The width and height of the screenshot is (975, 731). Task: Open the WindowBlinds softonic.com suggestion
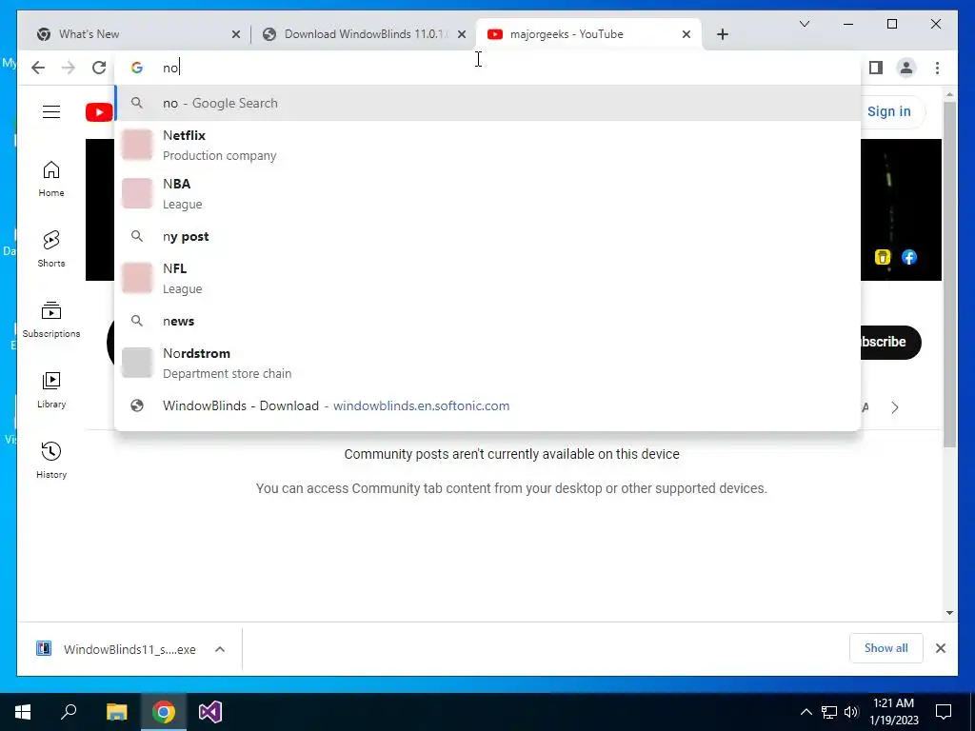pos(487,405)
